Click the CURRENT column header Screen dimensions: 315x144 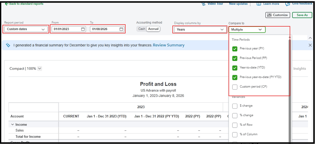[x=71, y=116]
